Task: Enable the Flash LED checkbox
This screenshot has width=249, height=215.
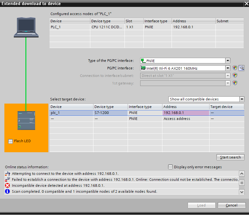Action: point(10,141)
